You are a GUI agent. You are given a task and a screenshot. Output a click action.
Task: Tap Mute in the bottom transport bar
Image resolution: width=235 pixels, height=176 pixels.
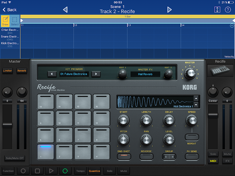(123, 171)
